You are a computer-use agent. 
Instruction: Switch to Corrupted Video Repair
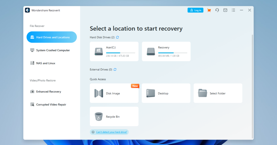52,104
